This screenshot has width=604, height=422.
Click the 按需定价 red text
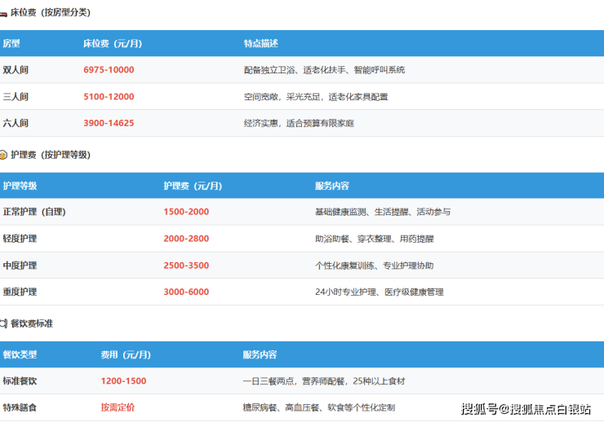118,407
